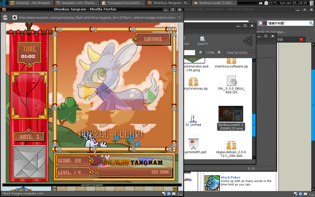Switch to Shenkuu Tangram - M... taskbar item

[168, 3]
